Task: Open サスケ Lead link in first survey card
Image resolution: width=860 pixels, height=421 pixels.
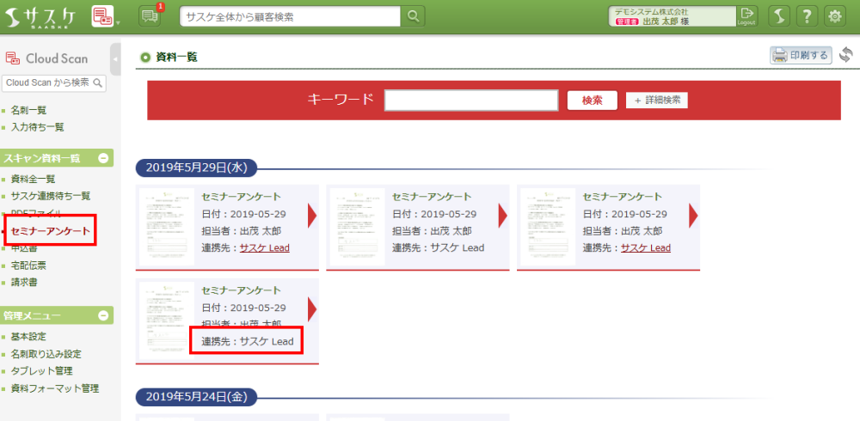Action: pos(264,247)
